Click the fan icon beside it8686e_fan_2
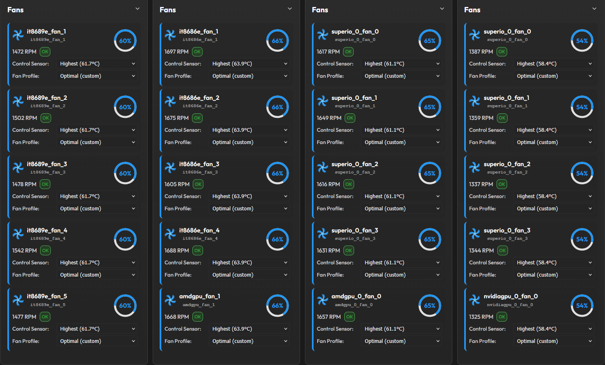Screen dimensions: 605x365 click(170, 101)
